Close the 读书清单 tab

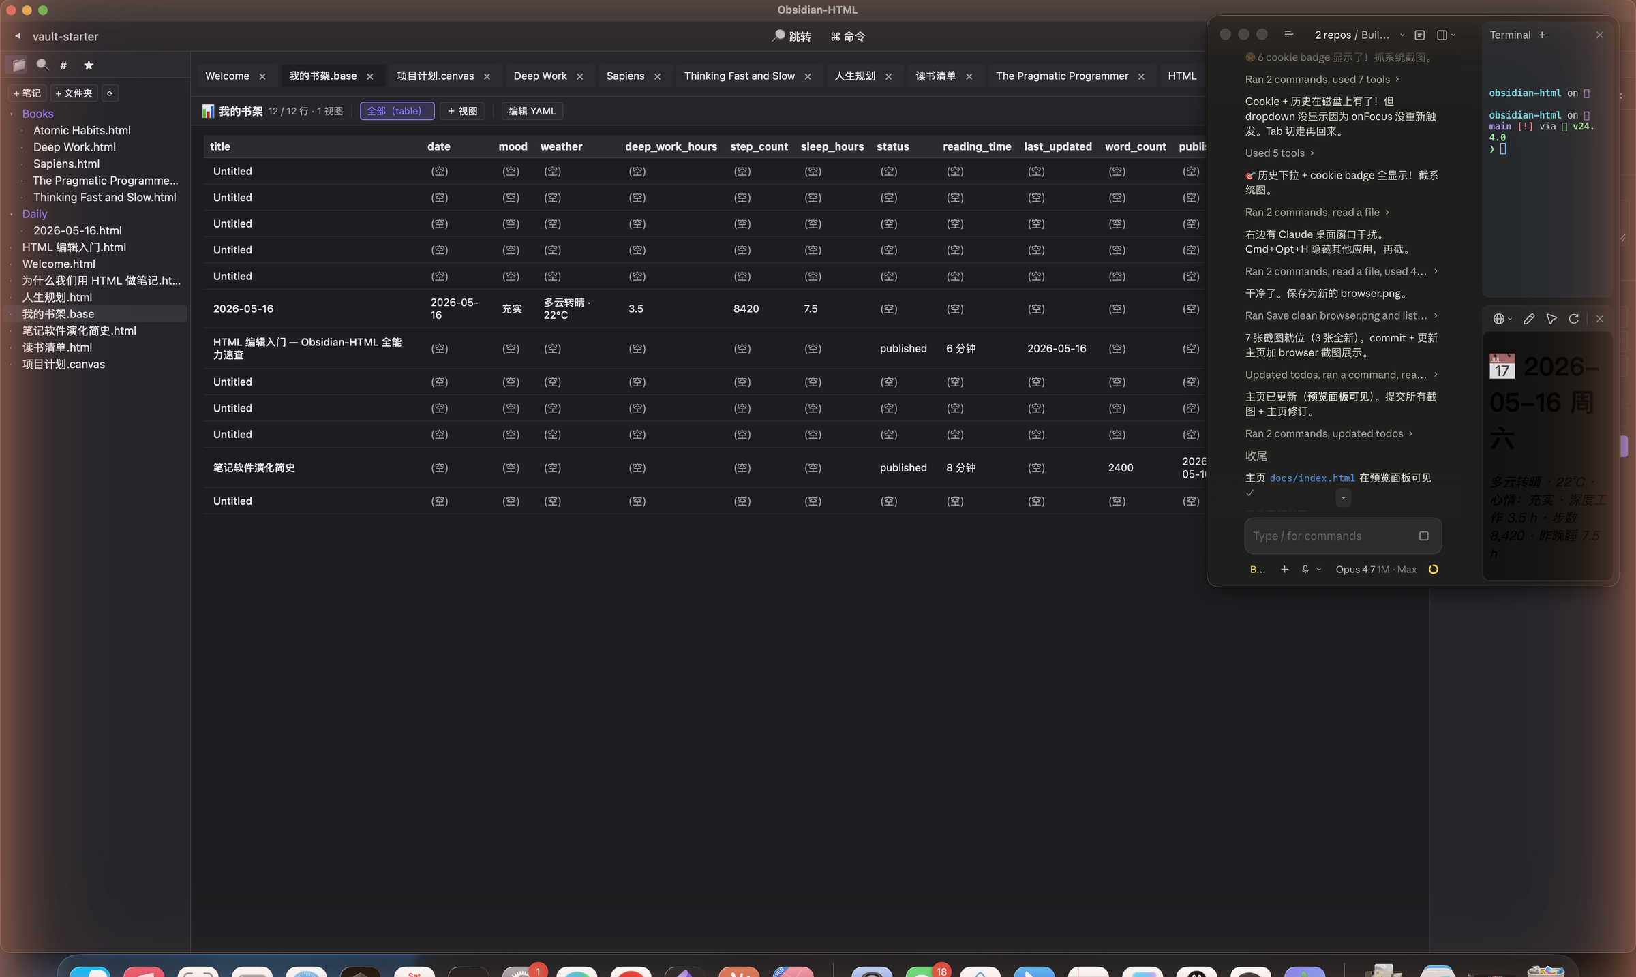click(x=969, y=76)
